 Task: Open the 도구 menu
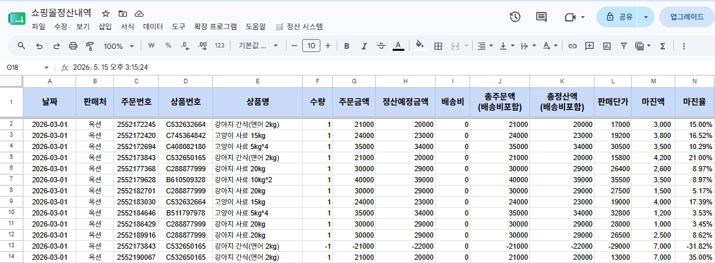coord(178,27)
